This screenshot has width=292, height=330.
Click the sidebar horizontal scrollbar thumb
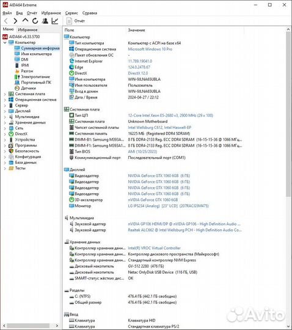tap(29, 326)
